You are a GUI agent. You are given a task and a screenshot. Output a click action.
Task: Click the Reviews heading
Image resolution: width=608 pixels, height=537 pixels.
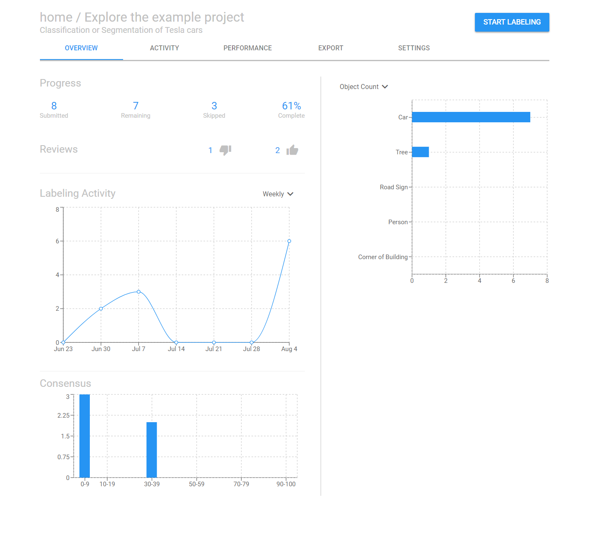pyautogui.click(x=59, y=149)
